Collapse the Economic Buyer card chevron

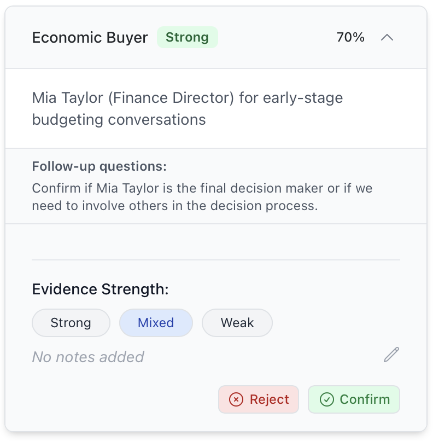click(x=387, y=38)
